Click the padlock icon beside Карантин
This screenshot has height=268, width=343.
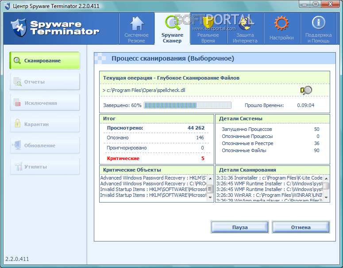coord(18,123)
